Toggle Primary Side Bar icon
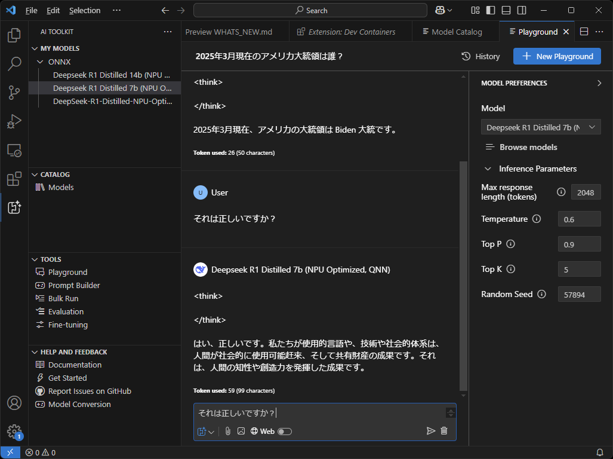The image size is (613, 459). [490, 11]
